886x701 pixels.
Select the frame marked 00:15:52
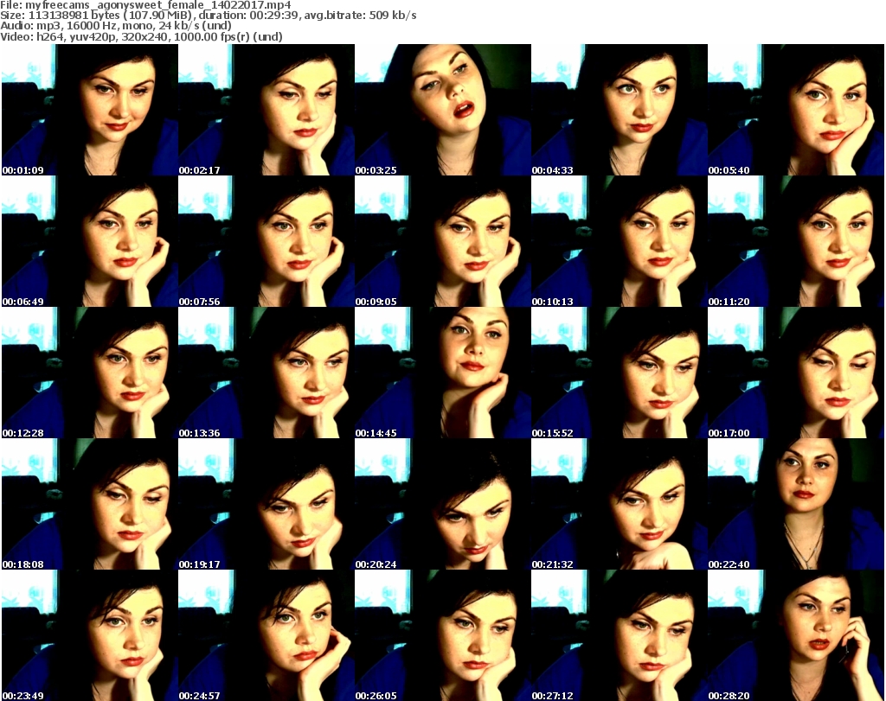click(620, 373)
